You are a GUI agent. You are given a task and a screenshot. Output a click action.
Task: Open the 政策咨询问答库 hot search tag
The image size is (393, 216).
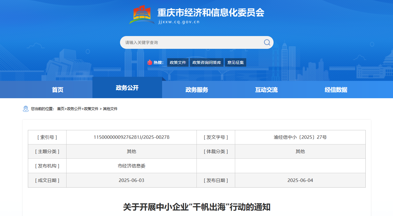(206, 62)
